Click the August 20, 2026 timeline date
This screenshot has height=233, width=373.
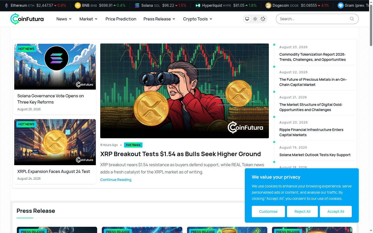coord(293,122)
